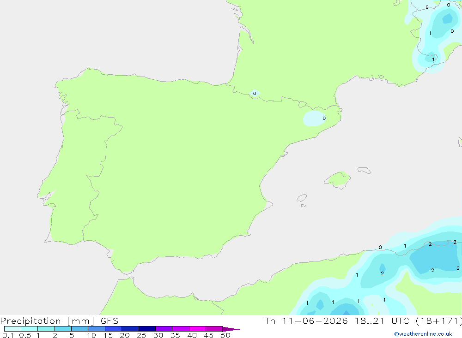Pick the 1–2 mm legend color
Screen dimensions: 462x338
[46, 329]
